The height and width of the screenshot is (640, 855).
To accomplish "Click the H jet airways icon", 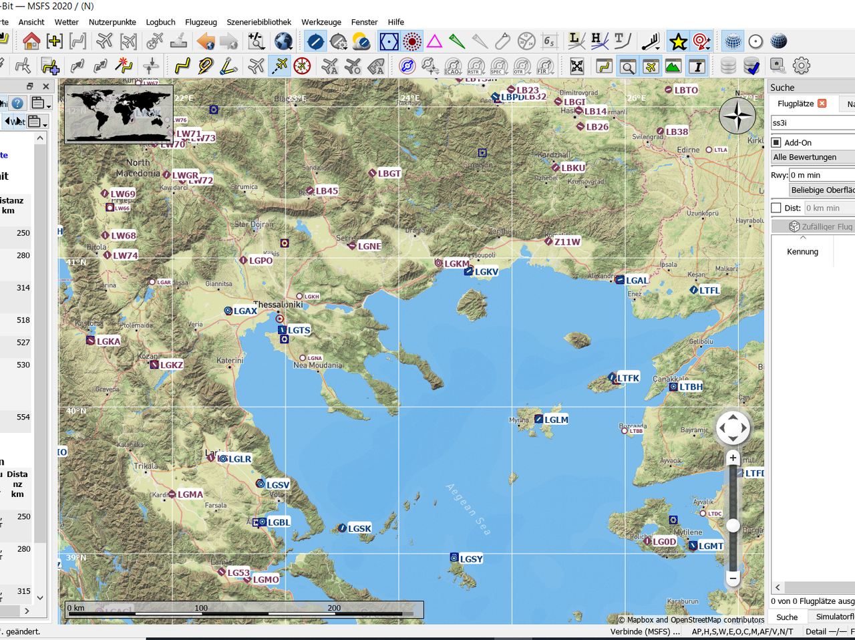I will pos(598,41).
